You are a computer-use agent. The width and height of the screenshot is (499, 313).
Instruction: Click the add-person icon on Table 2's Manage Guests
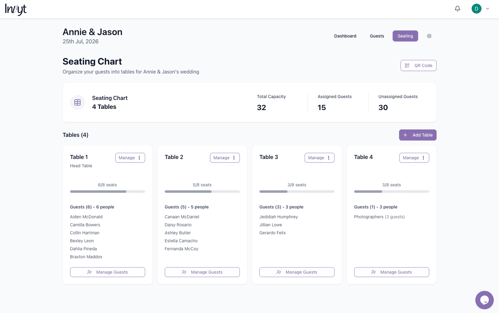(x=184, y=272)
